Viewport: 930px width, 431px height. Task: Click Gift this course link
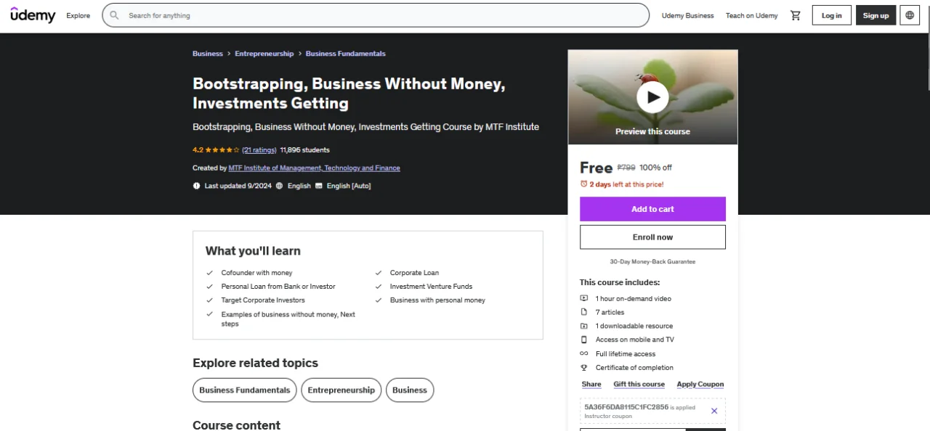(x=639, y=385)
